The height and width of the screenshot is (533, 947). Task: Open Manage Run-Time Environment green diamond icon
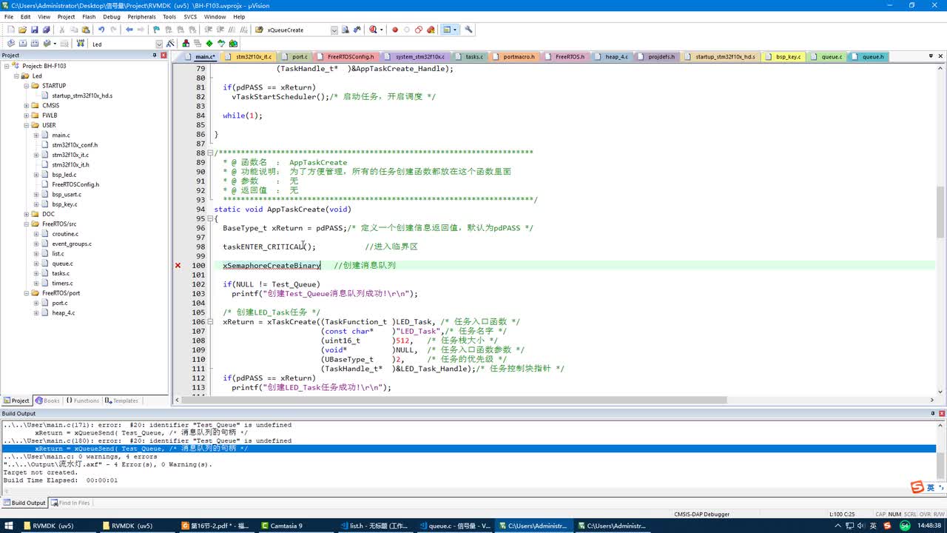(x=209, y=44)
